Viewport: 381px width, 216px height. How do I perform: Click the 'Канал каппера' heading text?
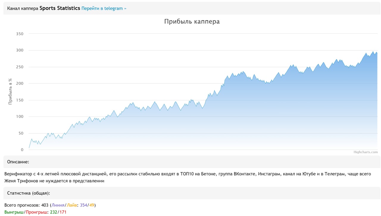tap(23, 8)
